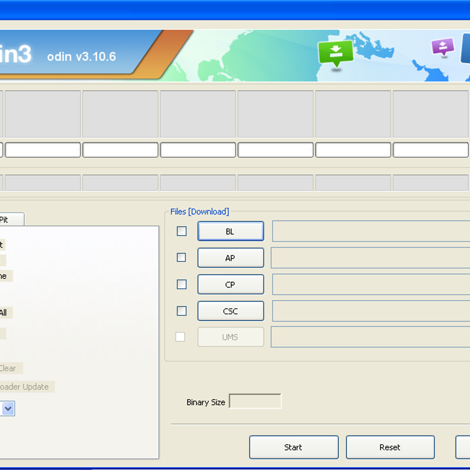This screenshot has width=470, height=470.
Task: Focus the BL file path field
Action: (371, 231)
